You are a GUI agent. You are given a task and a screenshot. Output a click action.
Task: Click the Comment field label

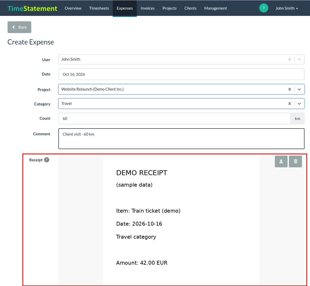pyautogui.click(x=42, y=134)
